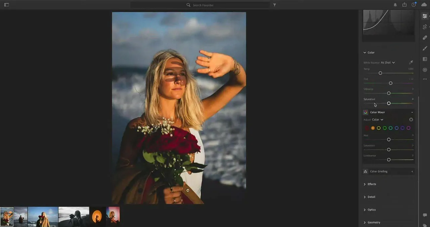
Task: Click the share/export icon
Action: click(404, 5)
